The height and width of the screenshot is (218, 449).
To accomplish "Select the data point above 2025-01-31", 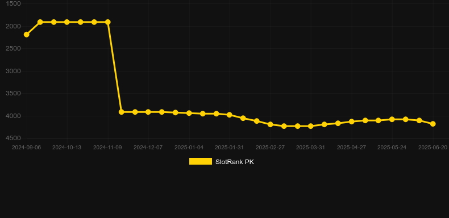I will (230, 115).
